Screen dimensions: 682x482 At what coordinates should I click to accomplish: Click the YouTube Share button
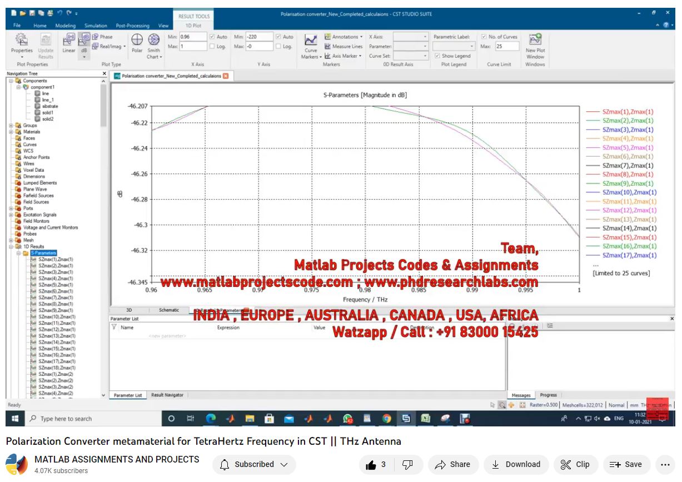[452, 464]
